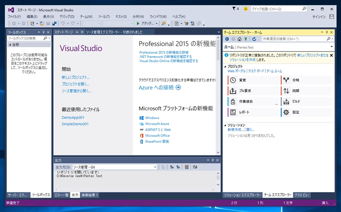Screen dimensions: 341x212
Task: Switch to エラー一覧 tab
Action: [x=62, y=195]
